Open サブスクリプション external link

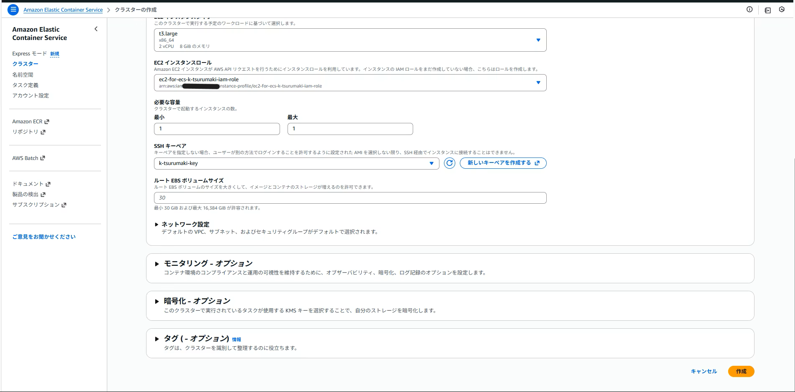[39, 205]
